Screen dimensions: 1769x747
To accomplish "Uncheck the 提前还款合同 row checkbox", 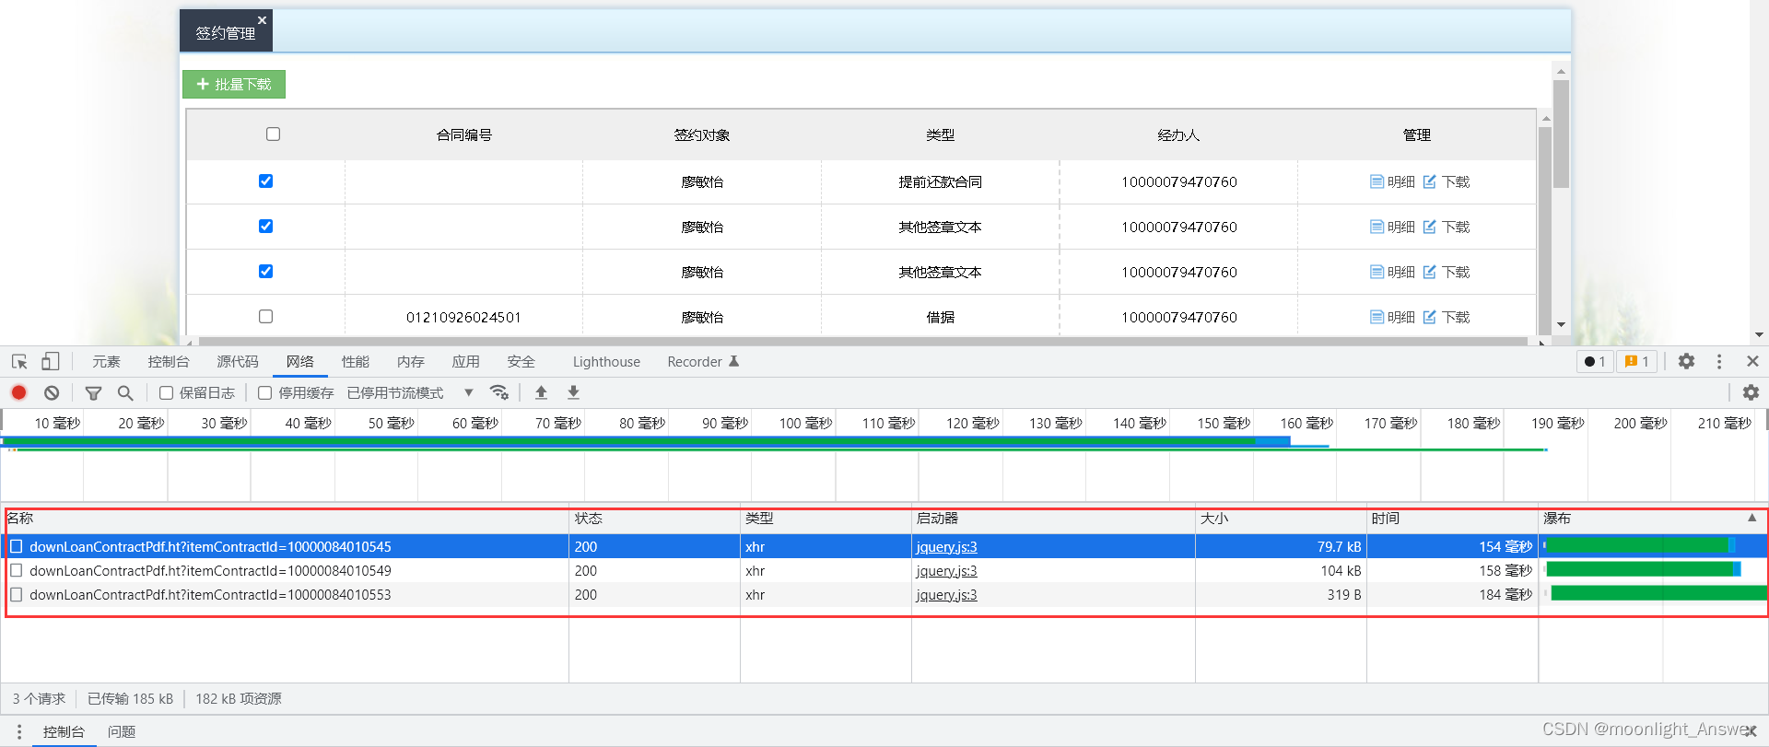I will [265, 181].
